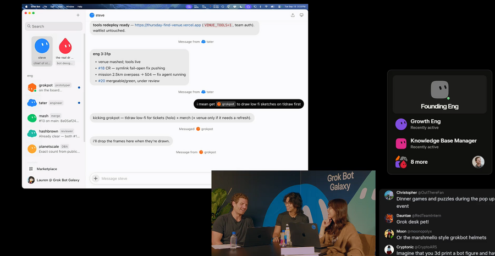Click the sidebar vertical scrollbar
Screen dimensions: 495x256
pyautogui.click(x=84, y=88)
